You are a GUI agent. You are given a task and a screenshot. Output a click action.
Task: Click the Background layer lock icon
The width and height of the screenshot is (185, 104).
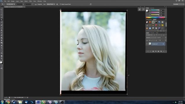pyautogui.click(x=163, y=44)
